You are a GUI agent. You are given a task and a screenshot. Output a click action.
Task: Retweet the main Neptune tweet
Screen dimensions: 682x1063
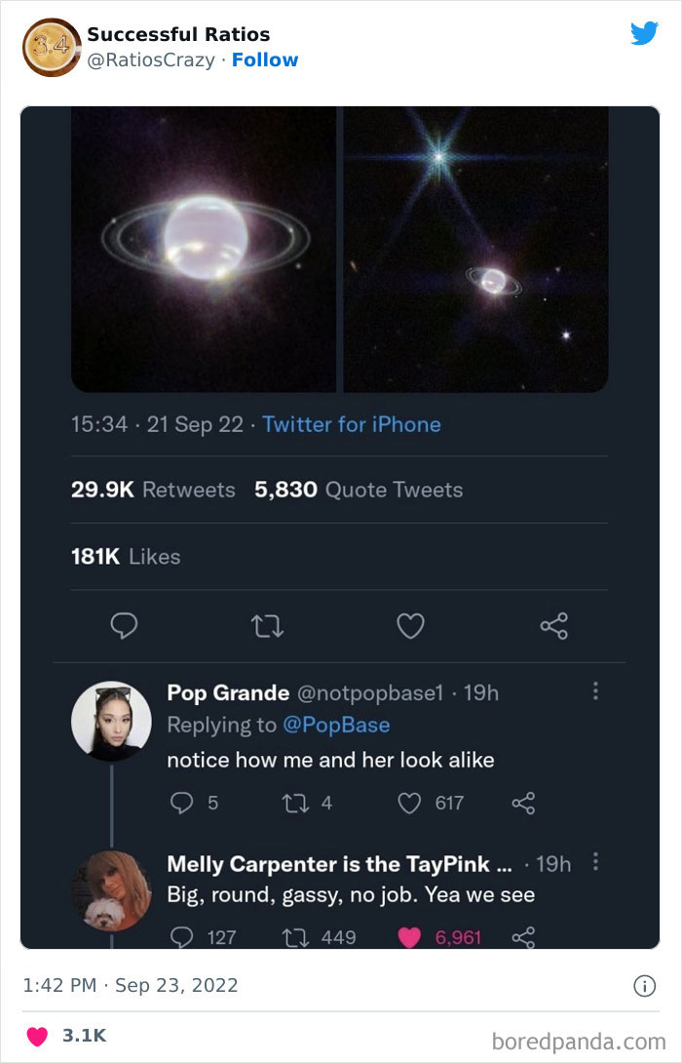pyautogui.click(x=267, y=626)
